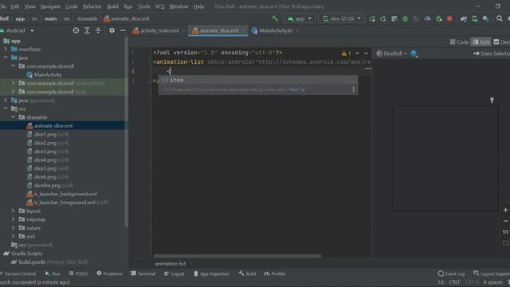
Task: Click the Sync Project with Gradle icon
Action: [464, 19]
